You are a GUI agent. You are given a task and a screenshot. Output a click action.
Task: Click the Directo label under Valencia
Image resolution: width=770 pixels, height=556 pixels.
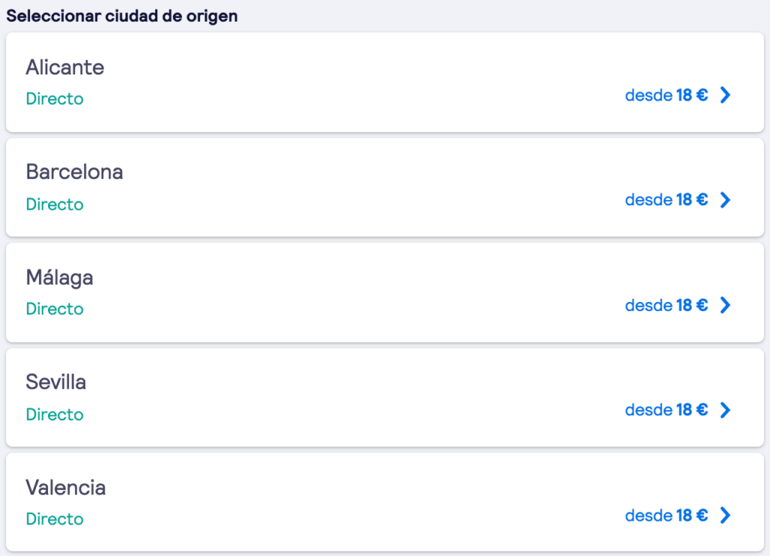pos(54,518)
